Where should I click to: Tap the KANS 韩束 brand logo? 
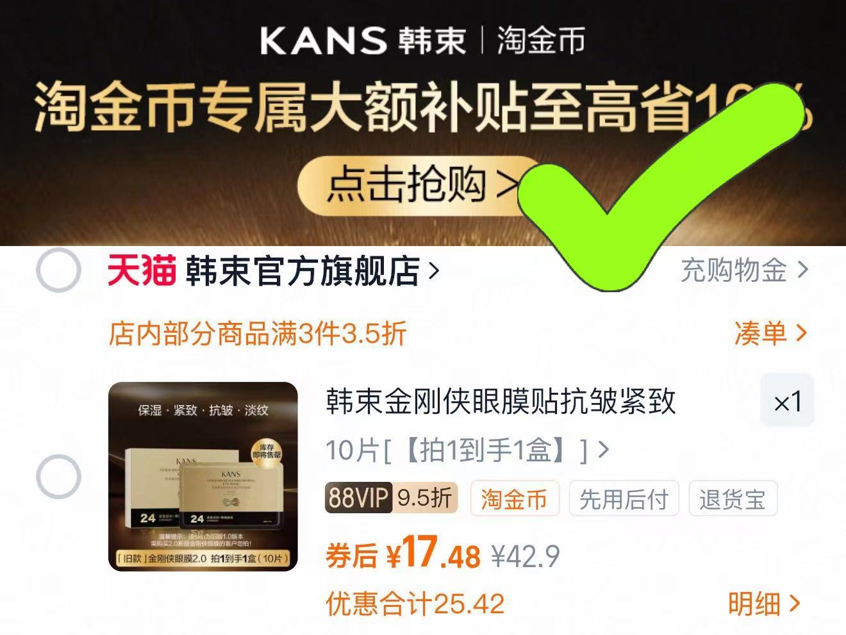coord(363,41)
